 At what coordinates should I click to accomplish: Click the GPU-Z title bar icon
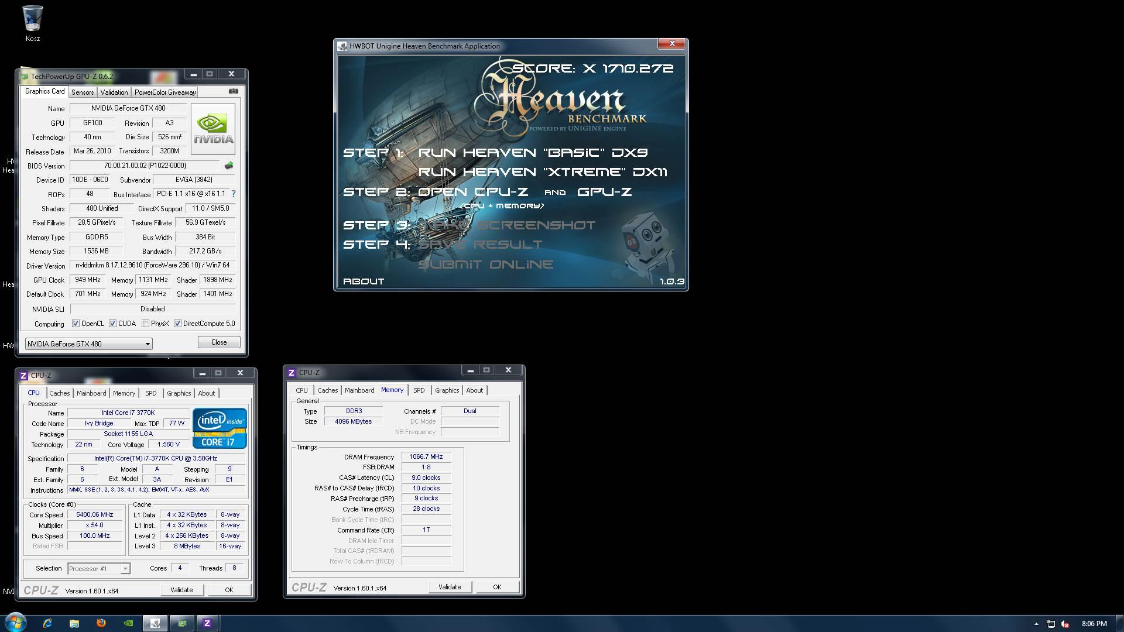point(24,76)
